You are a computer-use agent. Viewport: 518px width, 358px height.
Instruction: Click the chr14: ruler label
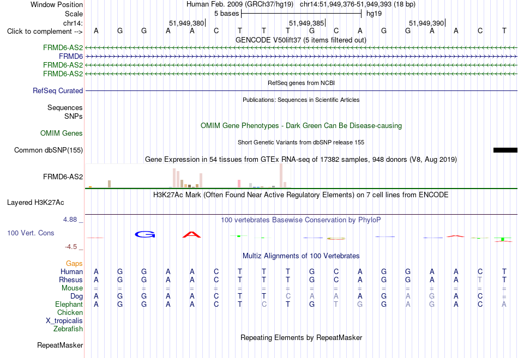tap(73, 23)
